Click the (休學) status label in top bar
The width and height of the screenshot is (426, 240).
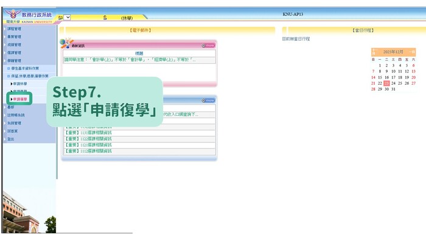pyautogui.click(x=127, y=18)
